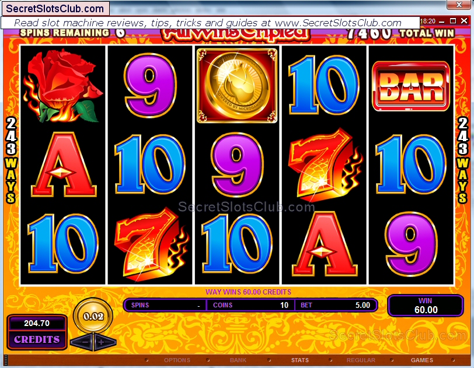This screenshot has width=474, height=368.
Task: Click the SecretSlotsClub.com banner link
Action: click(55, 9)
